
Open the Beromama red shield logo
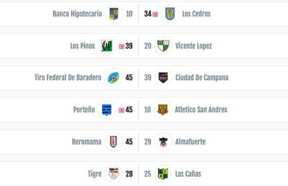[113, 142]
